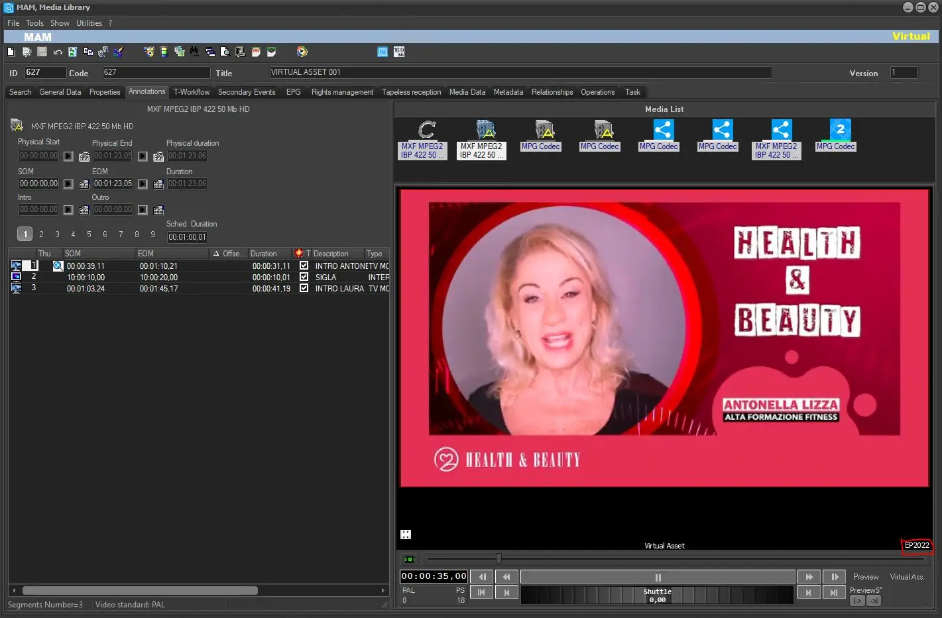Open the Tools menu

point(34,23)
